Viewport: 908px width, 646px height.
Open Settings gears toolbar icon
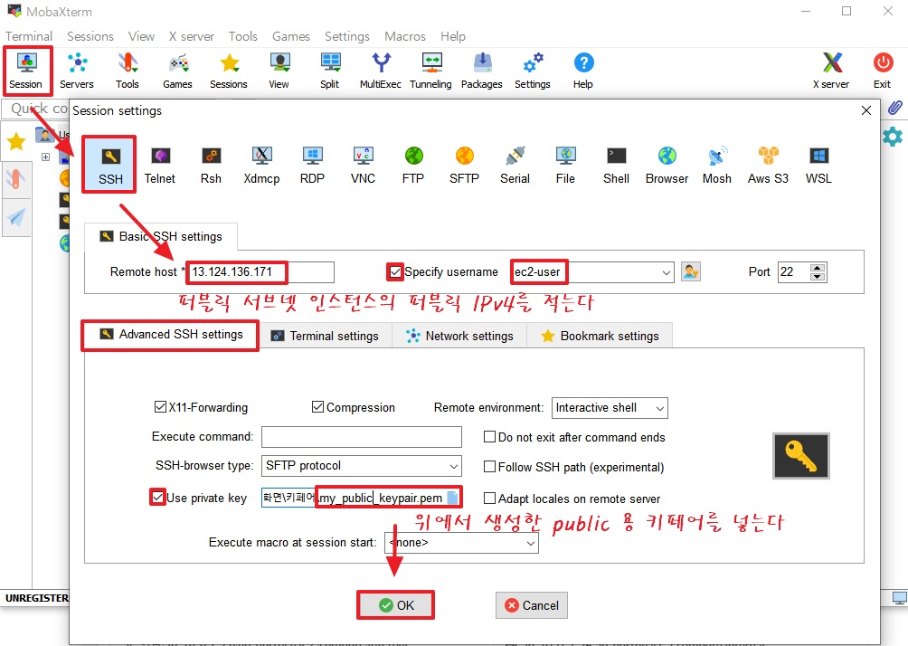[533, 71]
